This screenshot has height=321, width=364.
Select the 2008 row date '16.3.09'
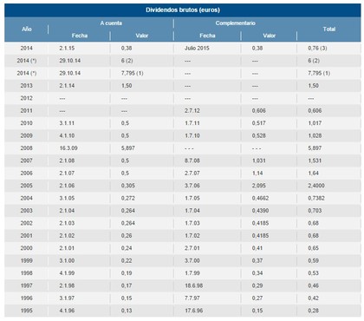(x=68, y=148)
